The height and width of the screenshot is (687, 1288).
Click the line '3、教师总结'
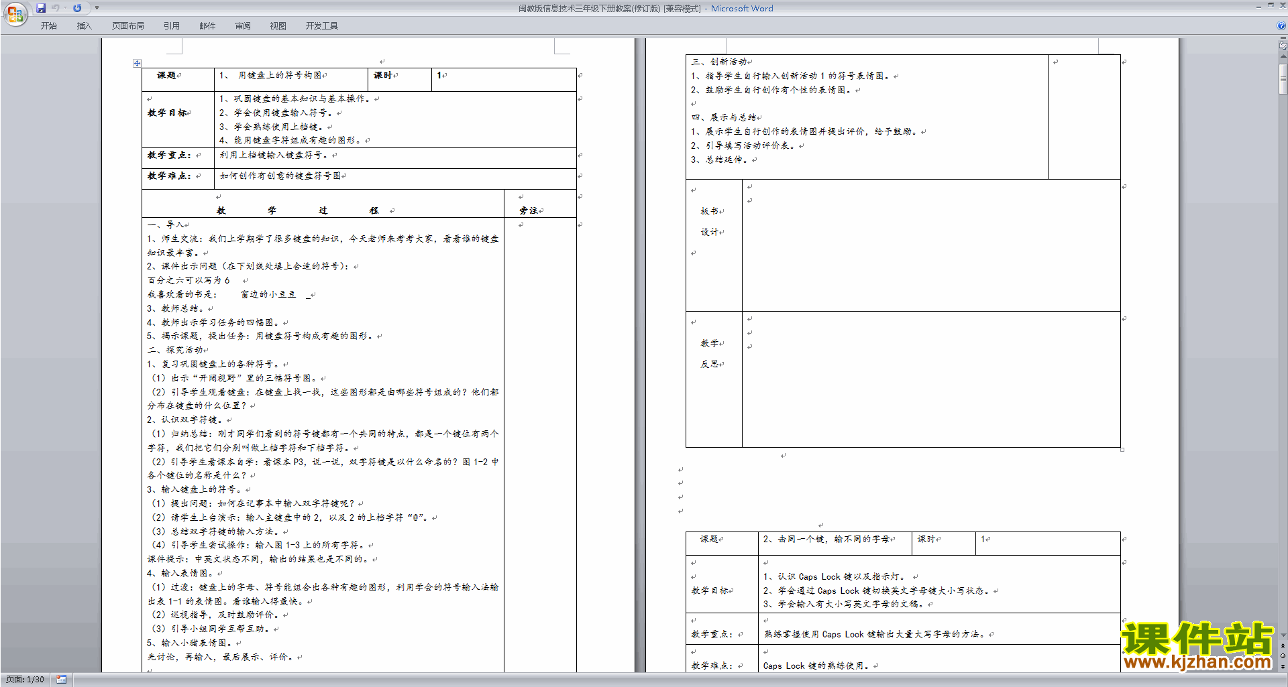tap(177, 308)
